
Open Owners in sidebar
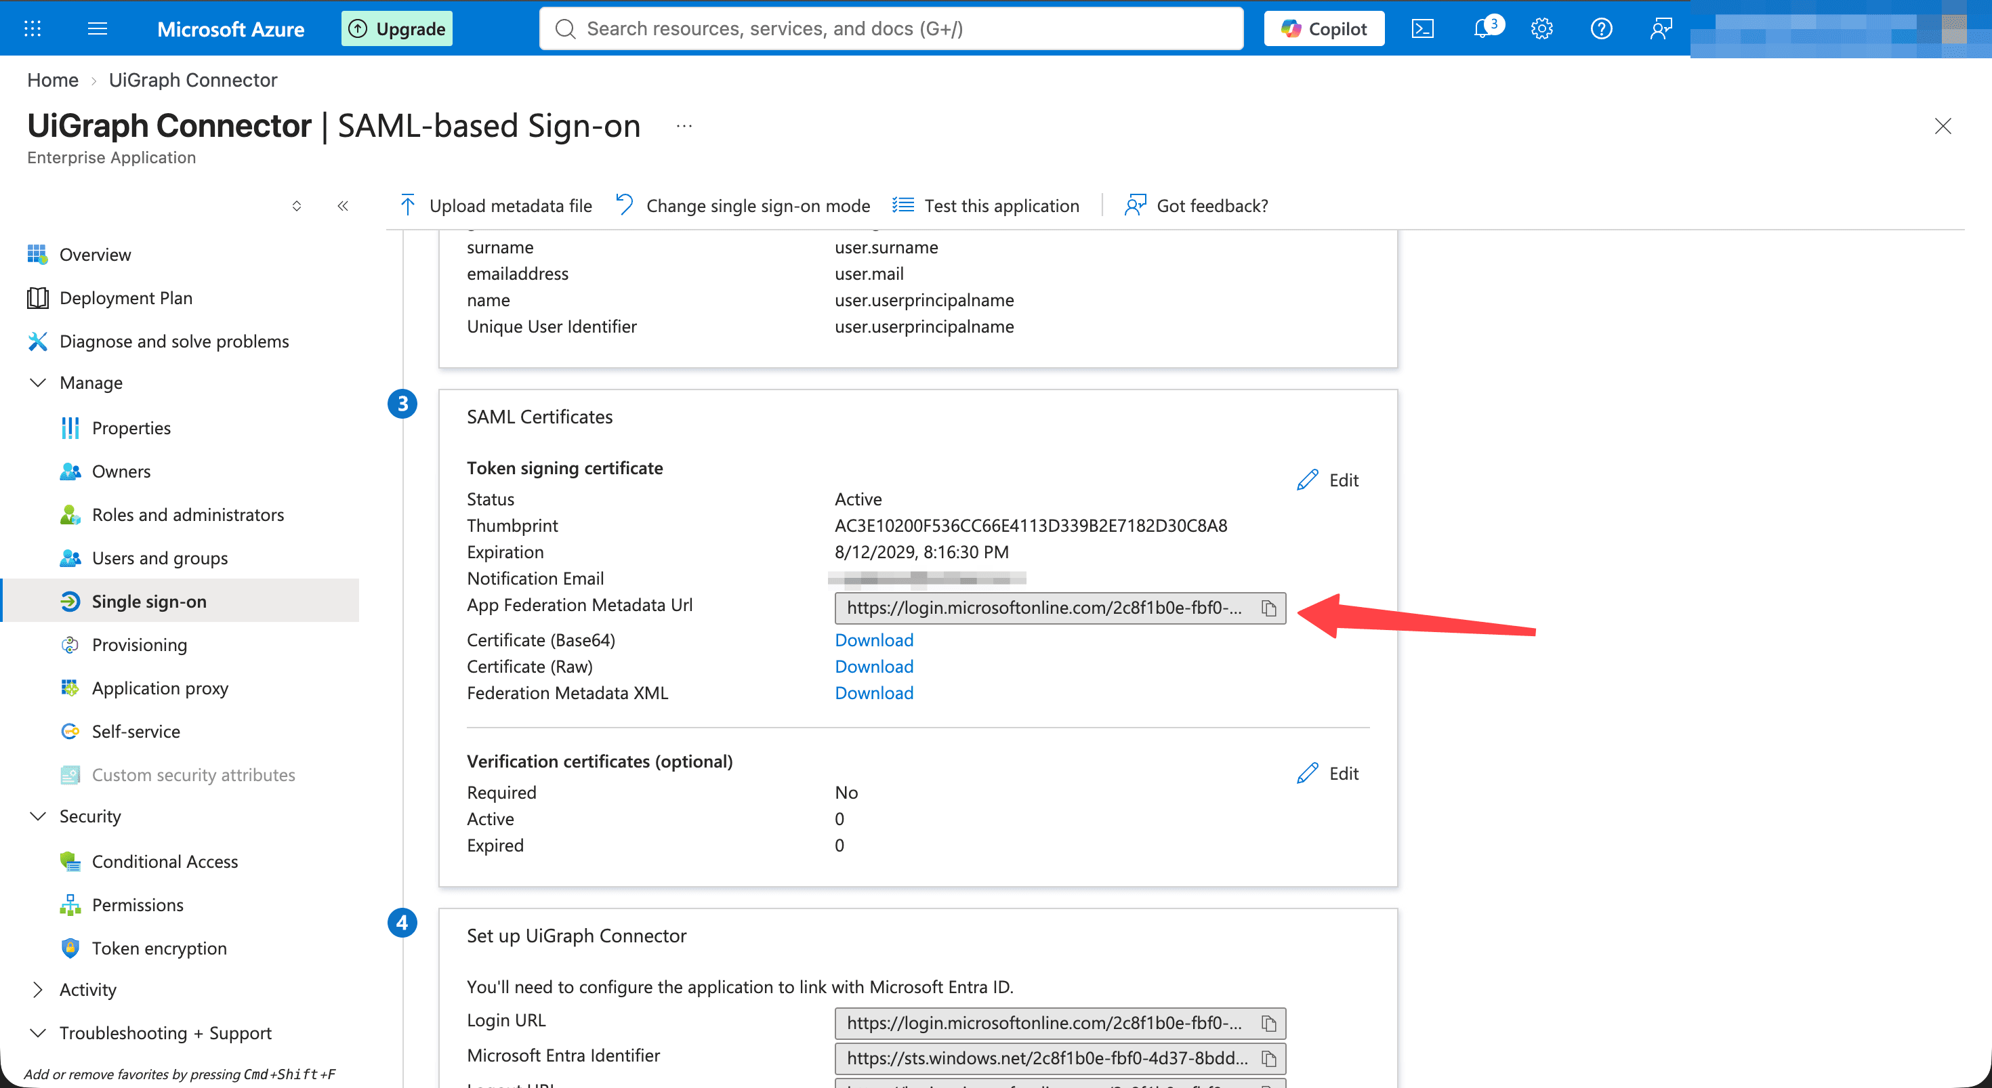pos(121,471)
